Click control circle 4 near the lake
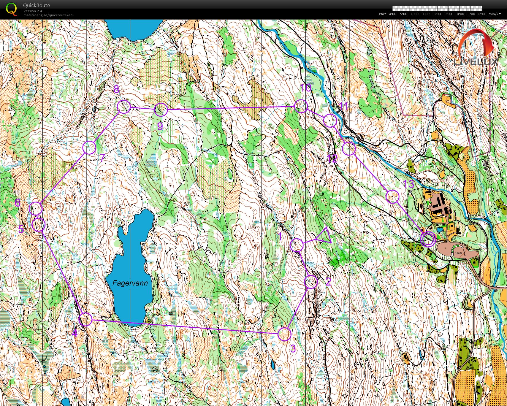 click(86, 319)
